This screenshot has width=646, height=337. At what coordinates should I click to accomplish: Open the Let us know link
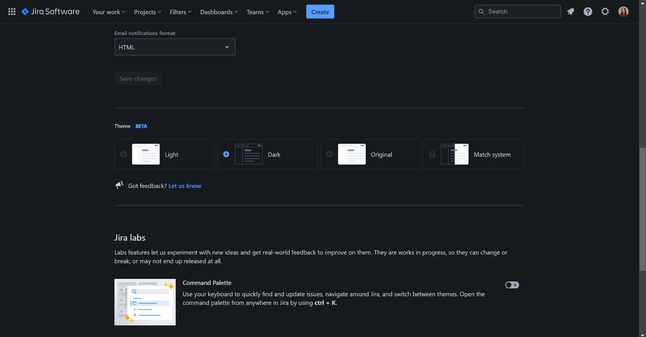185,186
